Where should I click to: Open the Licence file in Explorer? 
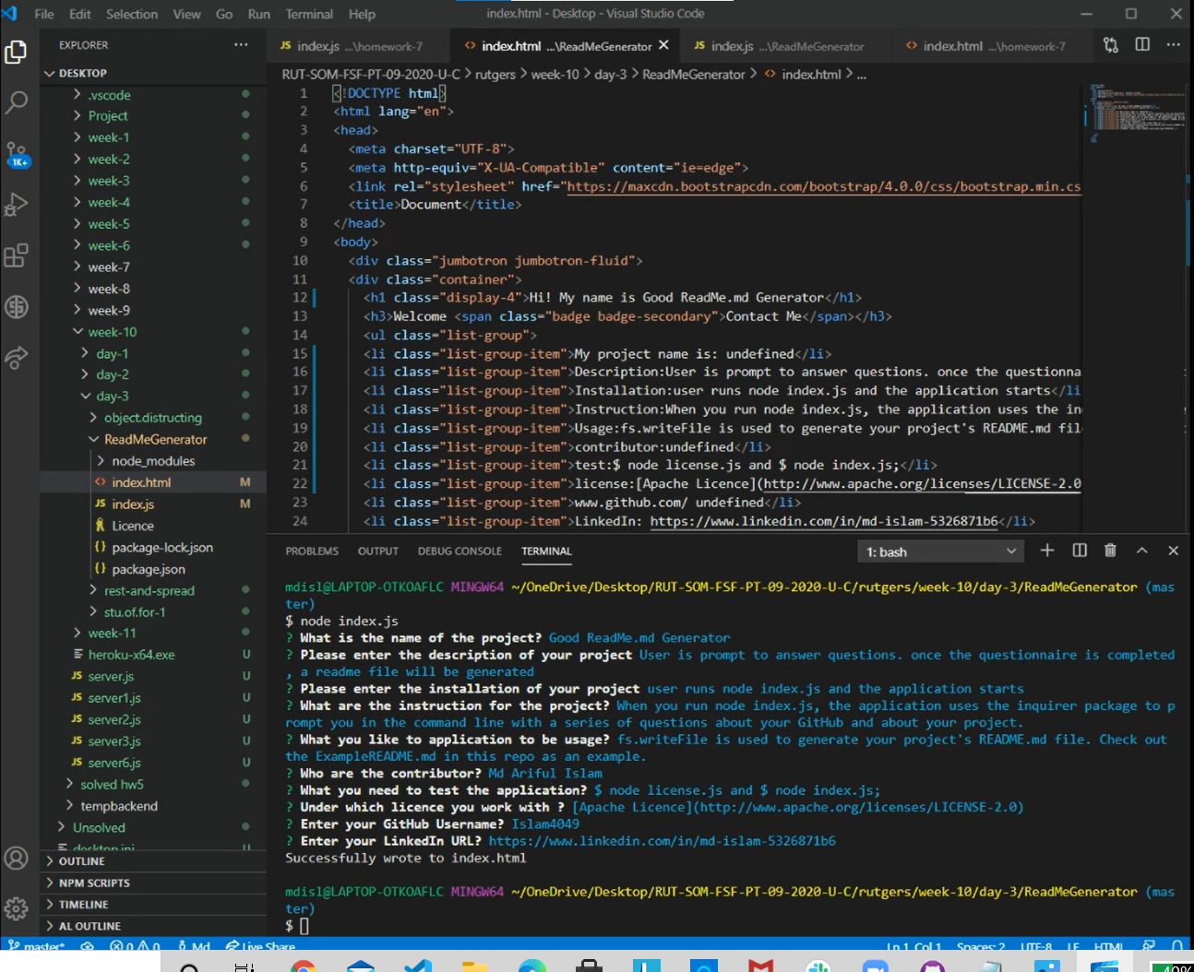coord(133,526)
